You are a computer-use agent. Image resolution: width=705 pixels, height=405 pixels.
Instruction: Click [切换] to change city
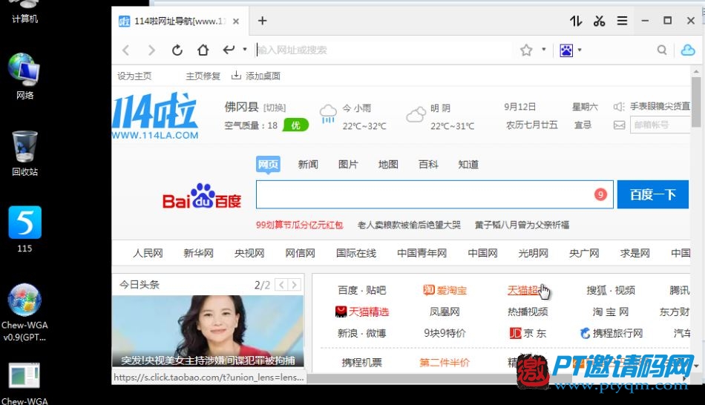(x=275, y=108)
